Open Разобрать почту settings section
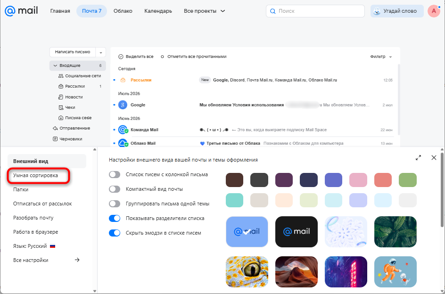Image resolution: width=445 pixels, height=294 pixels. [33, 218]
